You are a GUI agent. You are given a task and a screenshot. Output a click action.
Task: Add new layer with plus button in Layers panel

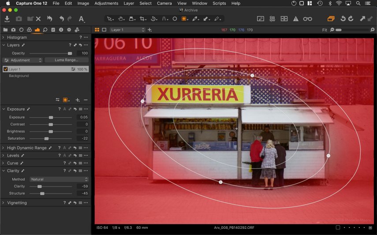(78, 100)
